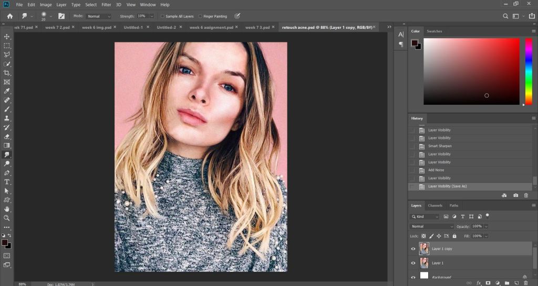Select the Move tool
The width and height of the screenshot is (538, 286).
(7, 37)
